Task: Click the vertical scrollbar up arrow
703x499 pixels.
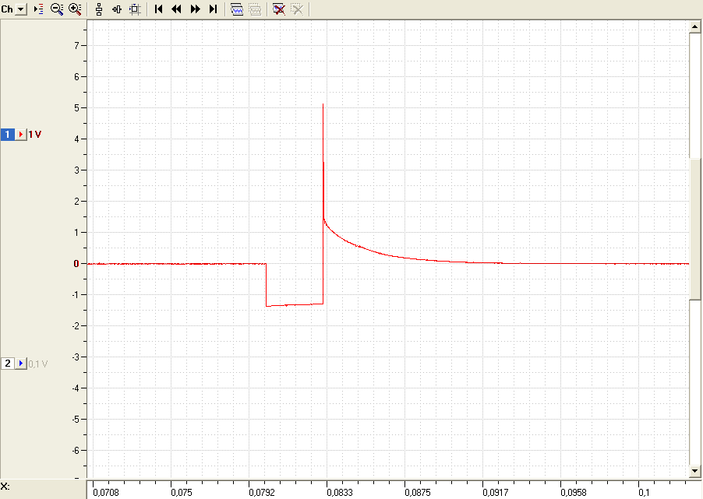Action: click(695, 26)
